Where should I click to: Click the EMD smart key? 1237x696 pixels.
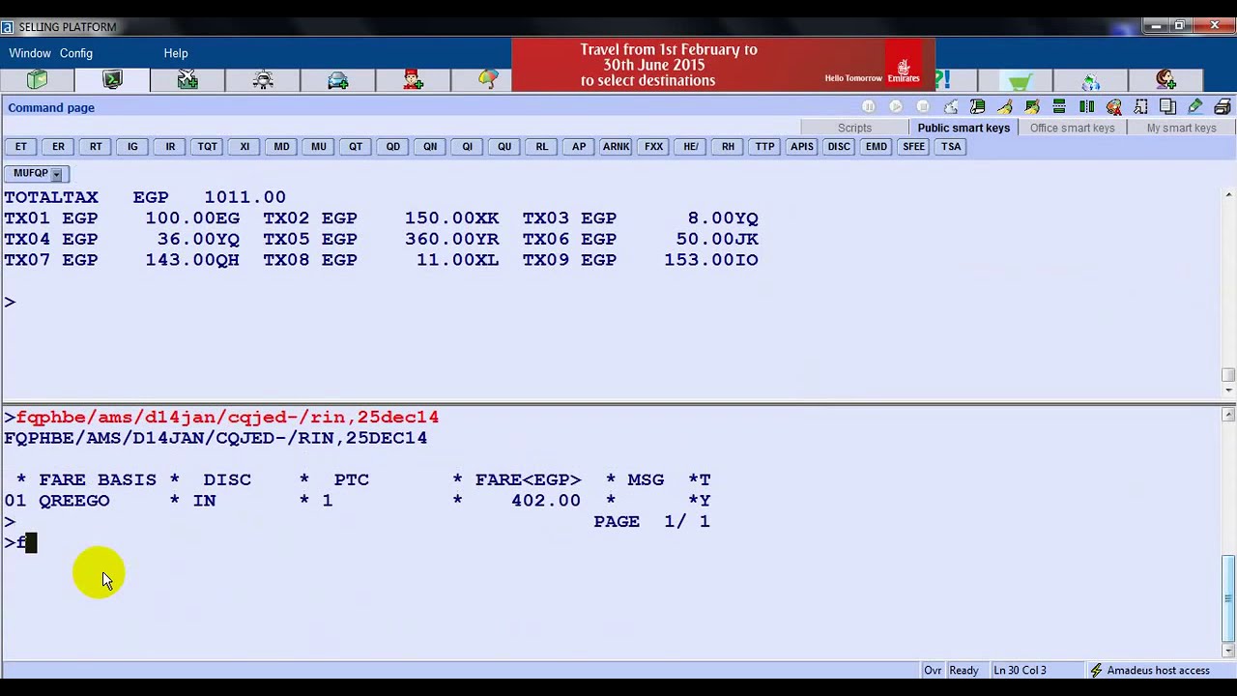click(x=877, y=147)
